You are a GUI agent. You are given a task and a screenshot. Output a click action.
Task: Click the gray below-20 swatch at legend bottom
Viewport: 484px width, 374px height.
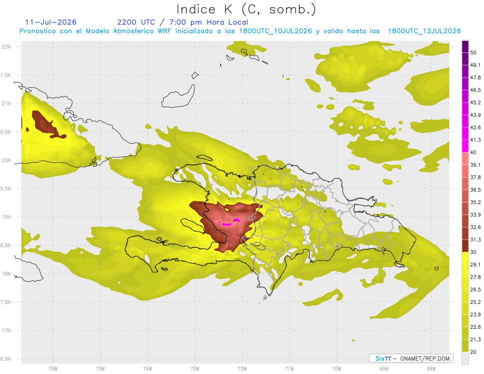click(x=465, y=358)
